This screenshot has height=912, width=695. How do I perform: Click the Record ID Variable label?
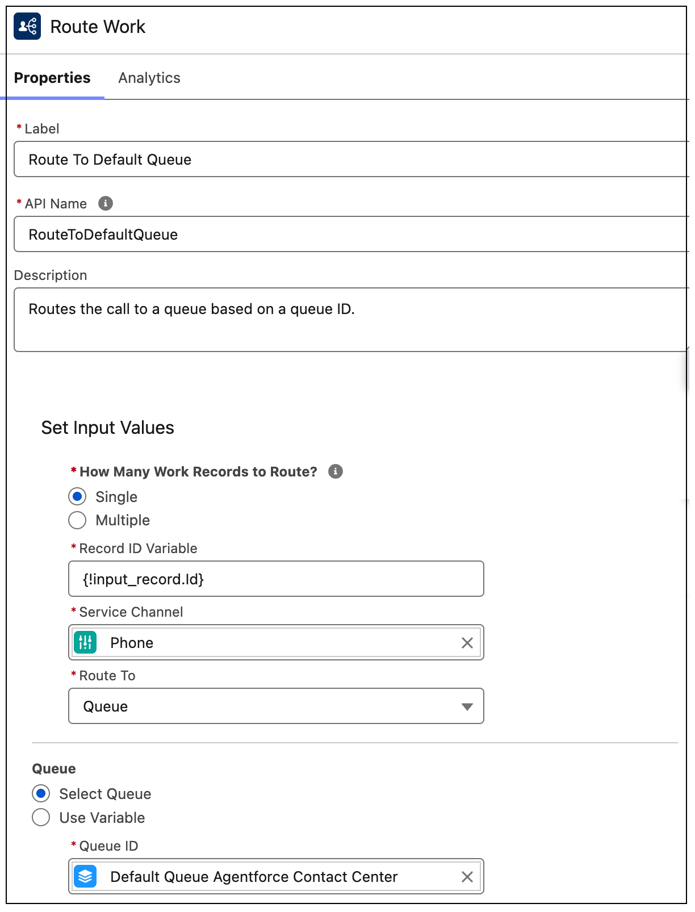click(x=138, y=549)
